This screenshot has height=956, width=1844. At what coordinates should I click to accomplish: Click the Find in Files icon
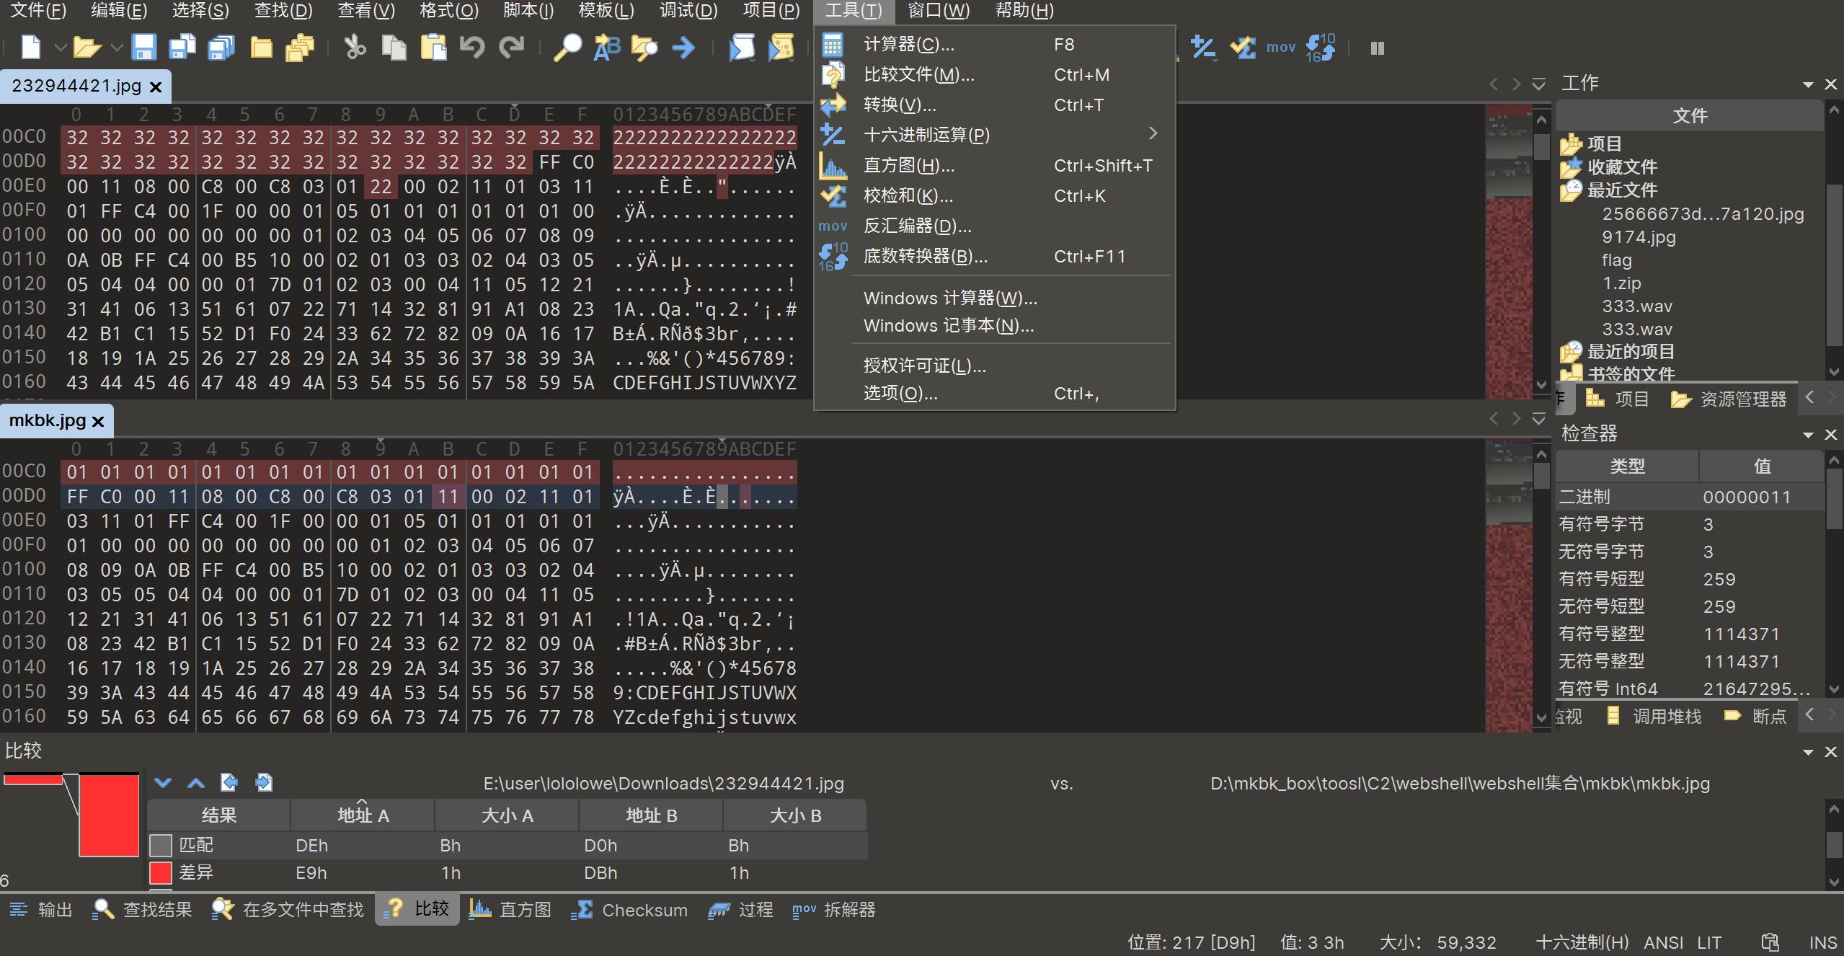pyautogui.click(x=644, y=48)
